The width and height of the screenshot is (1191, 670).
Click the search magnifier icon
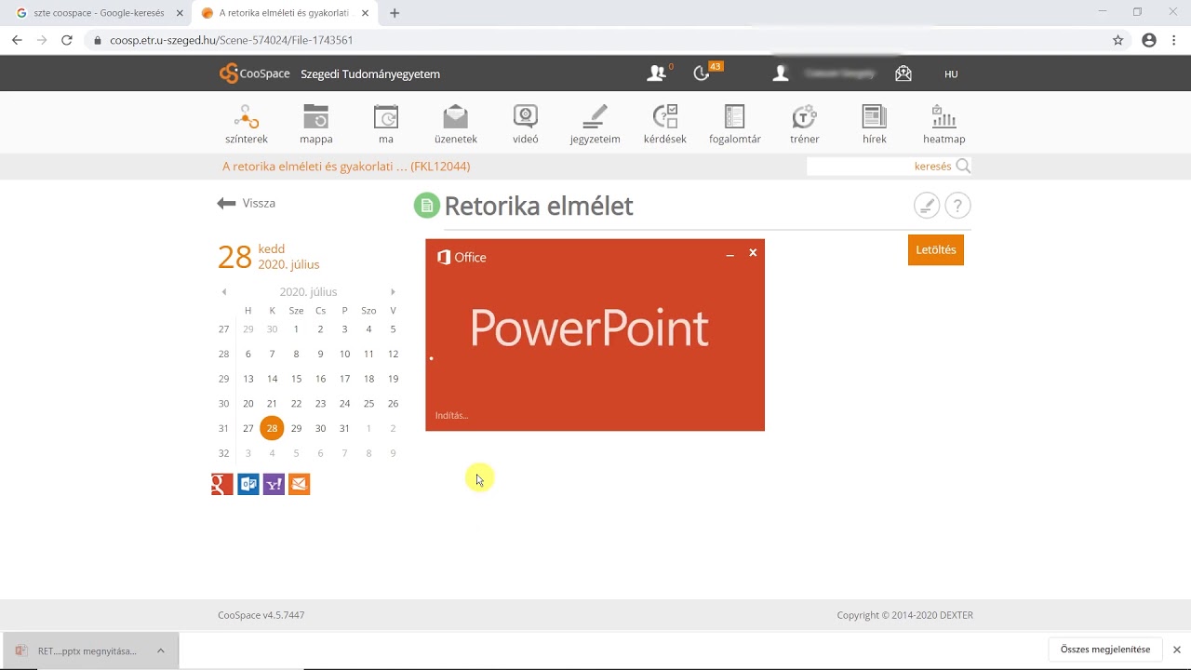coord(963,167)
